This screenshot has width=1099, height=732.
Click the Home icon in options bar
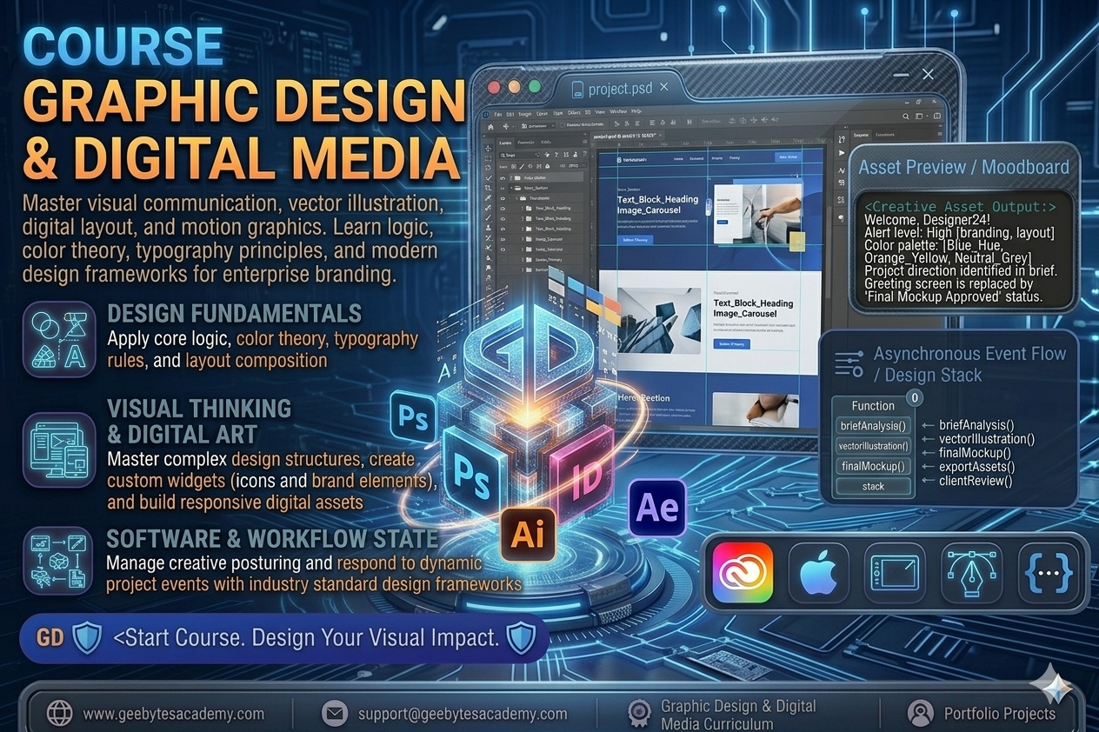click(490, 127)
